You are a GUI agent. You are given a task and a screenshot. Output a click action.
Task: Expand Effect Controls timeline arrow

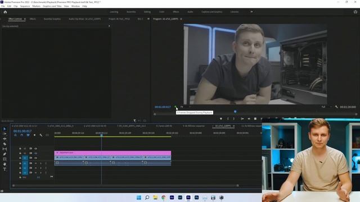[109, 26]
